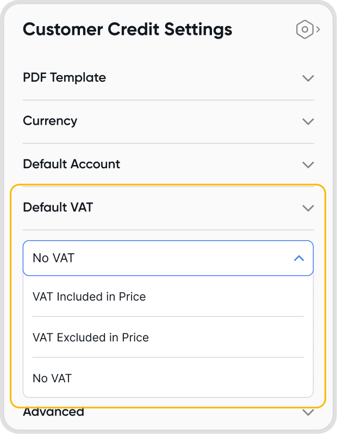337x434 pixels.
Task: Open the PDF Template section label
Action: [64, 78]
